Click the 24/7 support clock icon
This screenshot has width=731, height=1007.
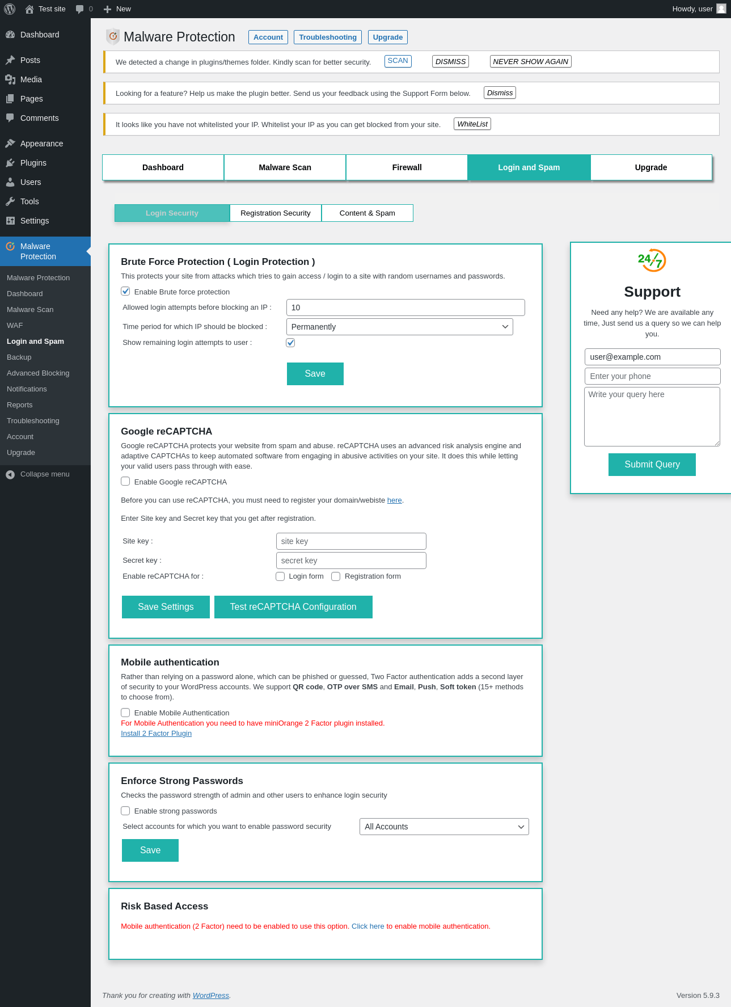652,260
